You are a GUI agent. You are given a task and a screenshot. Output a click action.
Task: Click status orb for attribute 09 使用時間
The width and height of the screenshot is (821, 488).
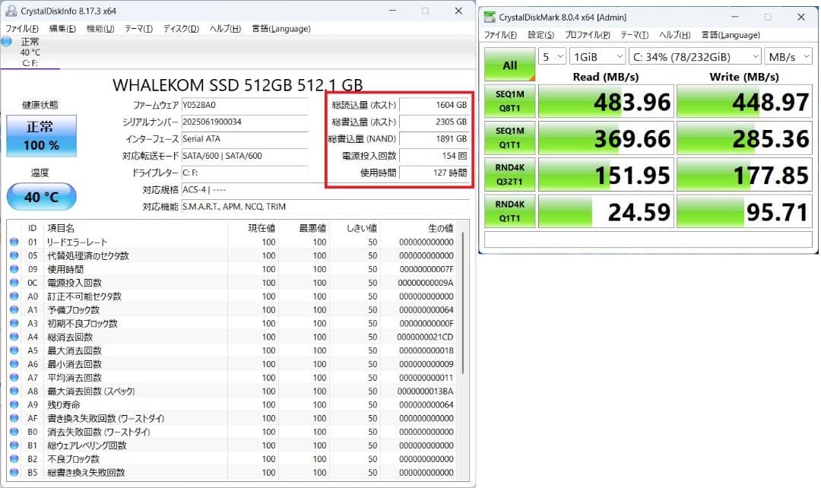[14, 269]
